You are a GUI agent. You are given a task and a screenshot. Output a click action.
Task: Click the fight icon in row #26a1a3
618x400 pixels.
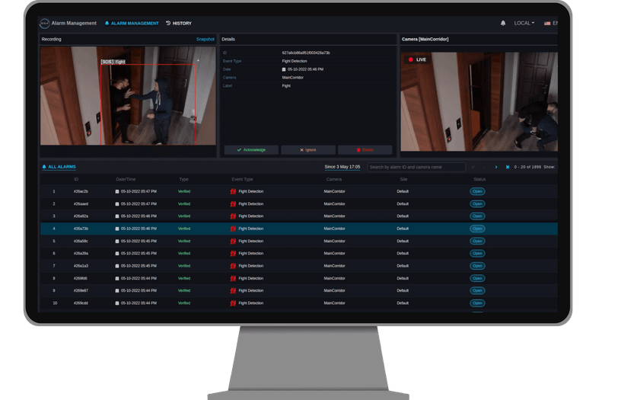point(233,266)
